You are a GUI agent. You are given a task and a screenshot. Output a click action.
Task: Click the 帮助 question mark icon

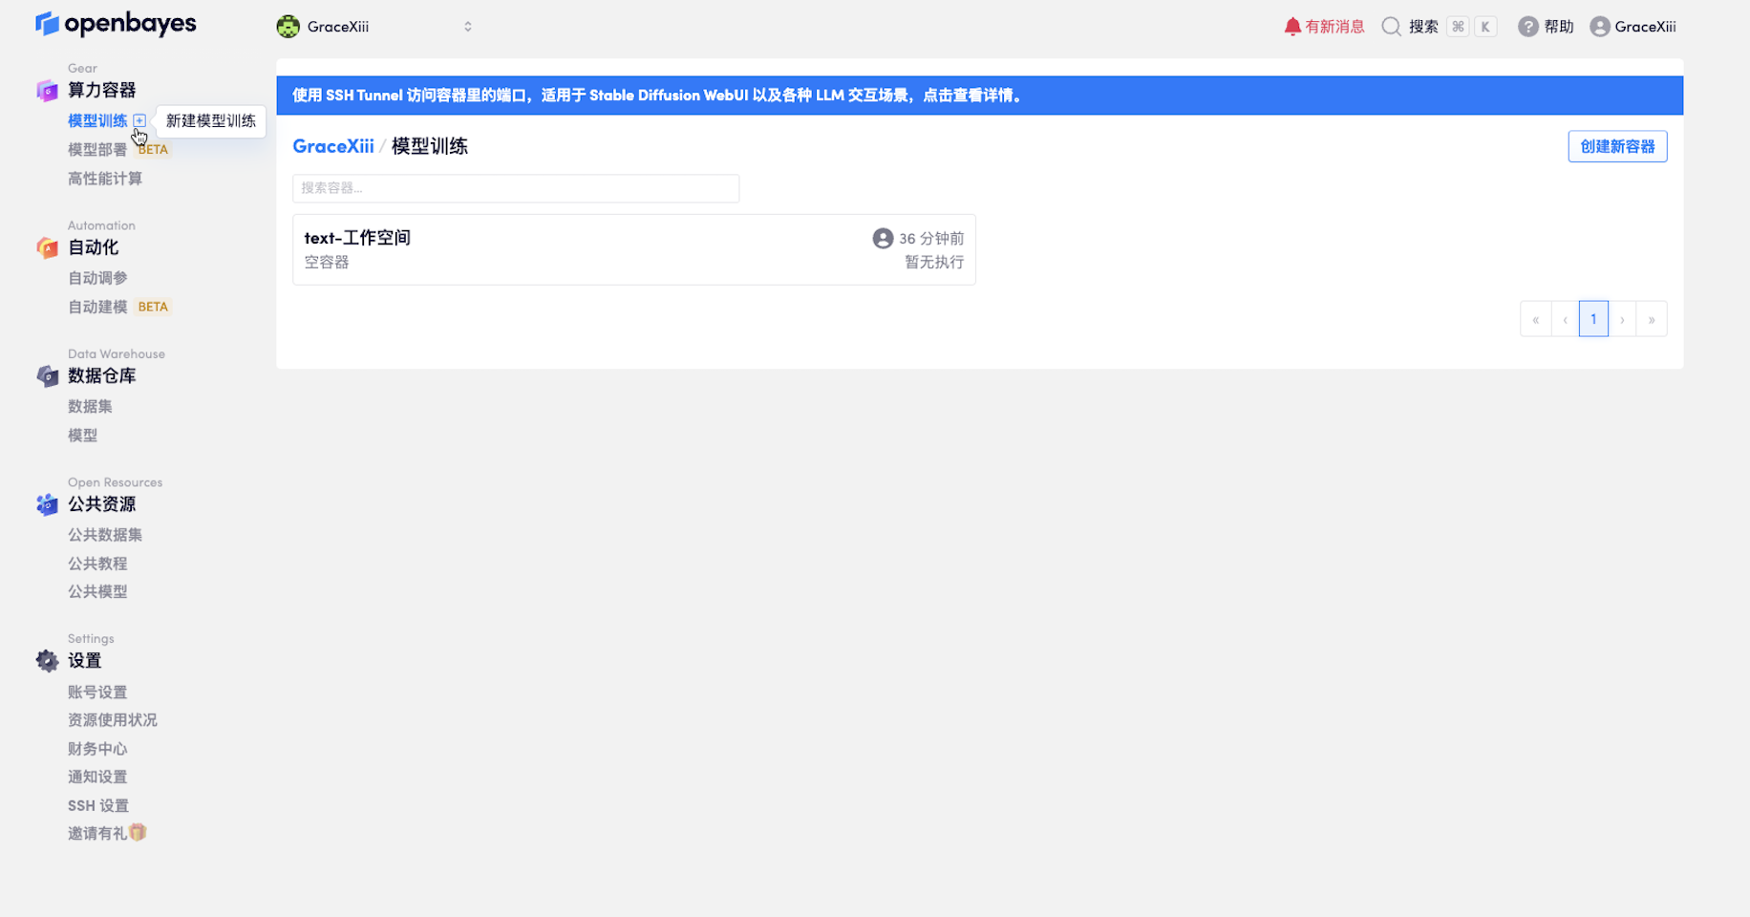(x=1527, y=27)
